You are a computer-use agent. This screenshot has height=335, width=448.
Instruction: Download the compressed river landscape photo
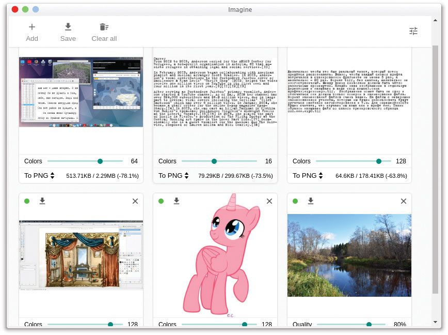tap(311, 201)
